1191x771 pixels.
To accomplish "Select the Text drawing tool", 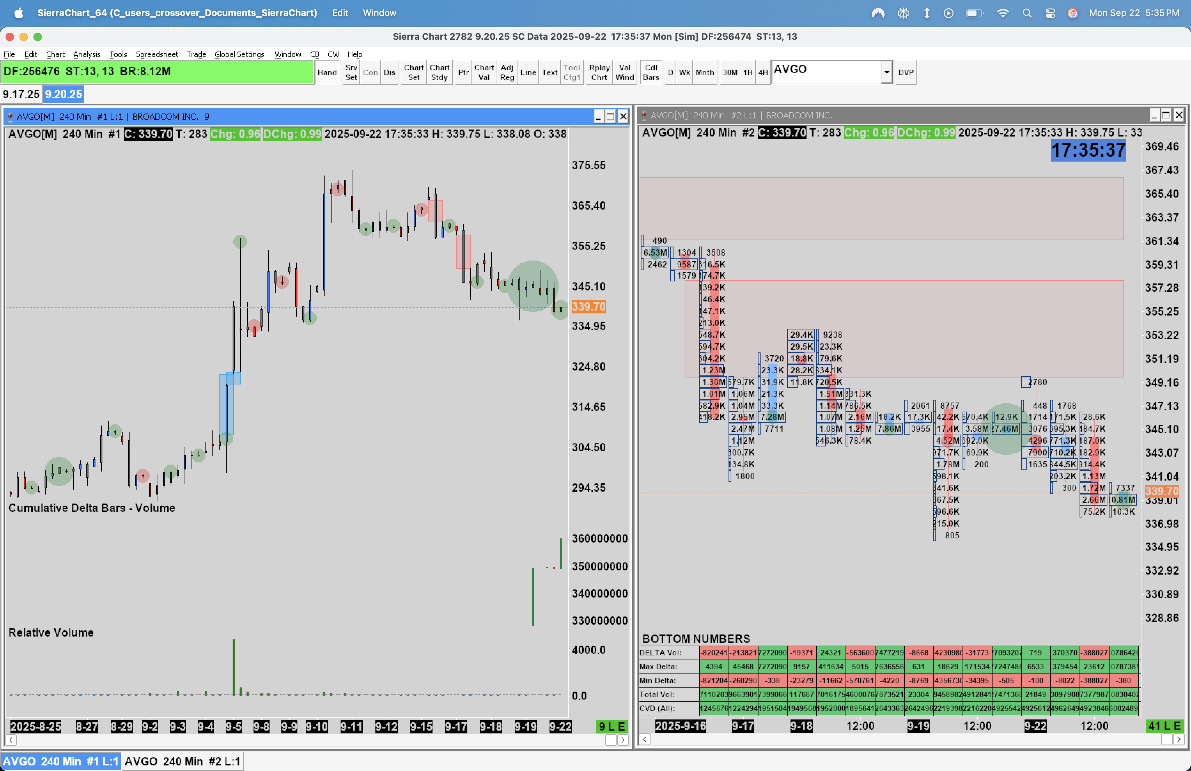I will coord(549,72).
